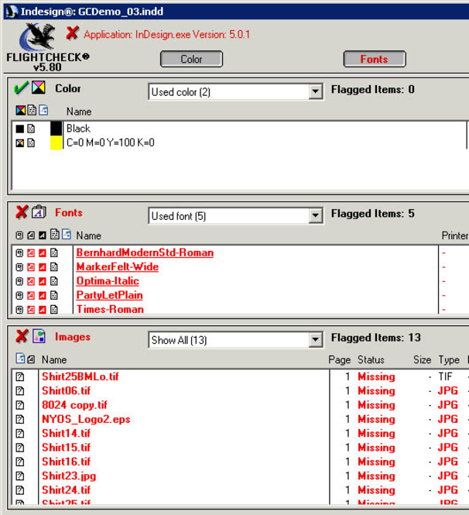Open BernhardModernStd-Roman font link
Screen dimensions: 469x515
coord(145,252)
